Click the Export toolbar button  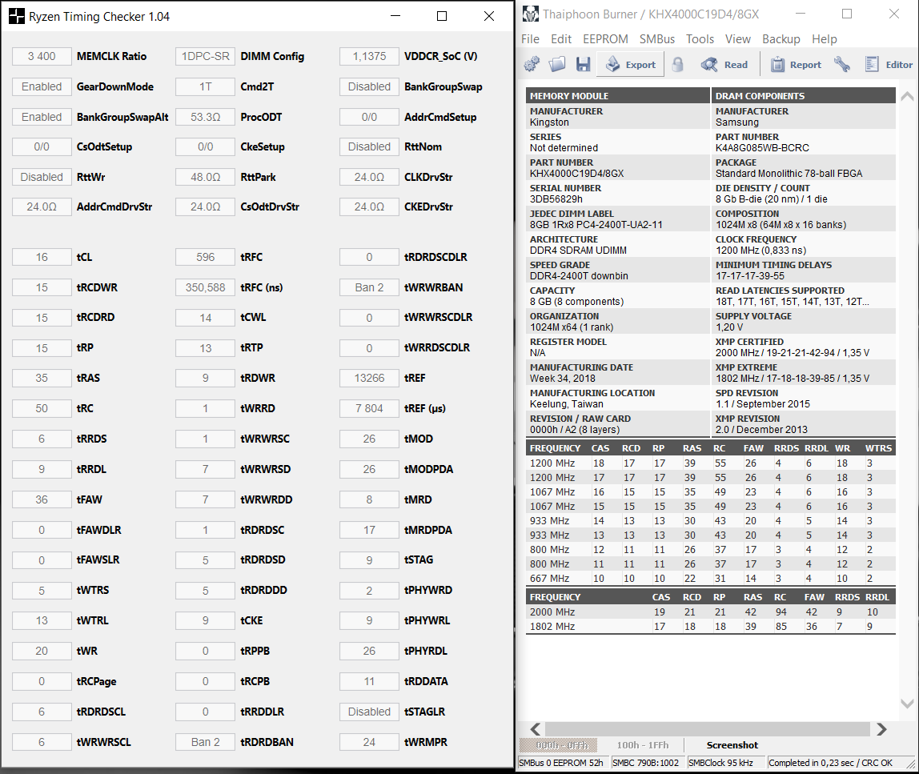coord(631,65)
